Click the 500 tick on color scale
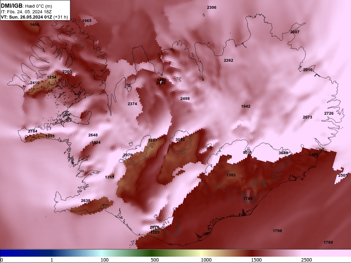Image resolution: width=351 pixels, height=263 pixels. 155,260
